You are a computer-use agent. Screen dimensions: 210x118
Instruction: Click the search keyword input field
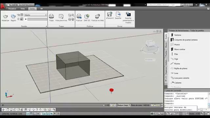[163, 5]
